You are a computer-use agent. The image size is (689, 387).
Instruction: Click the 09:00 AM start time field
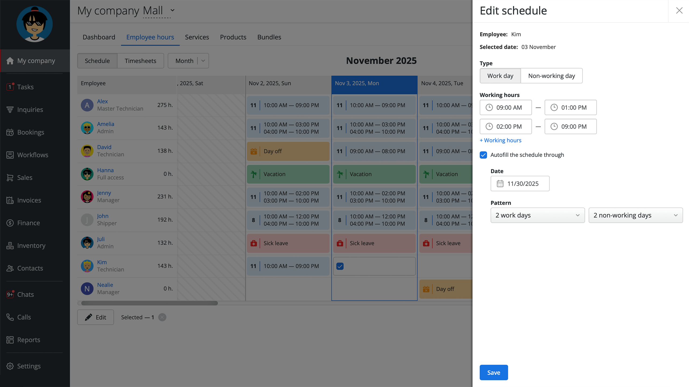tap(506, 107)
